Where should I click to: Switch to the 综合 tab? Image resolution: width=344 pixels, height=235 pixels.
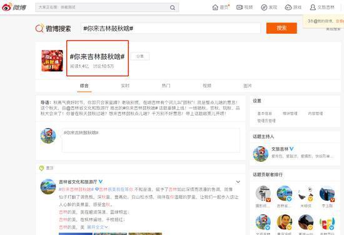84,86
